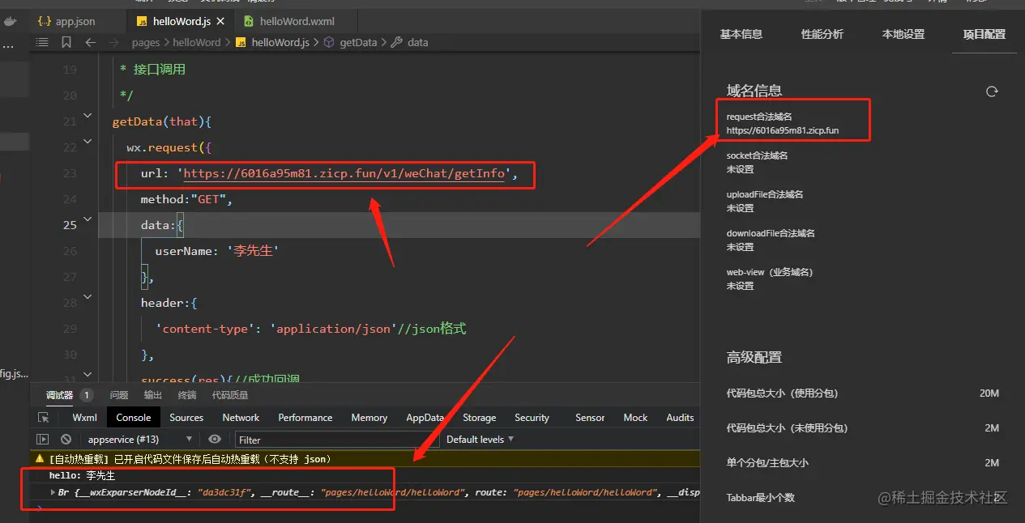
Task: Open the 性能分析 tab
Action: 822,34
